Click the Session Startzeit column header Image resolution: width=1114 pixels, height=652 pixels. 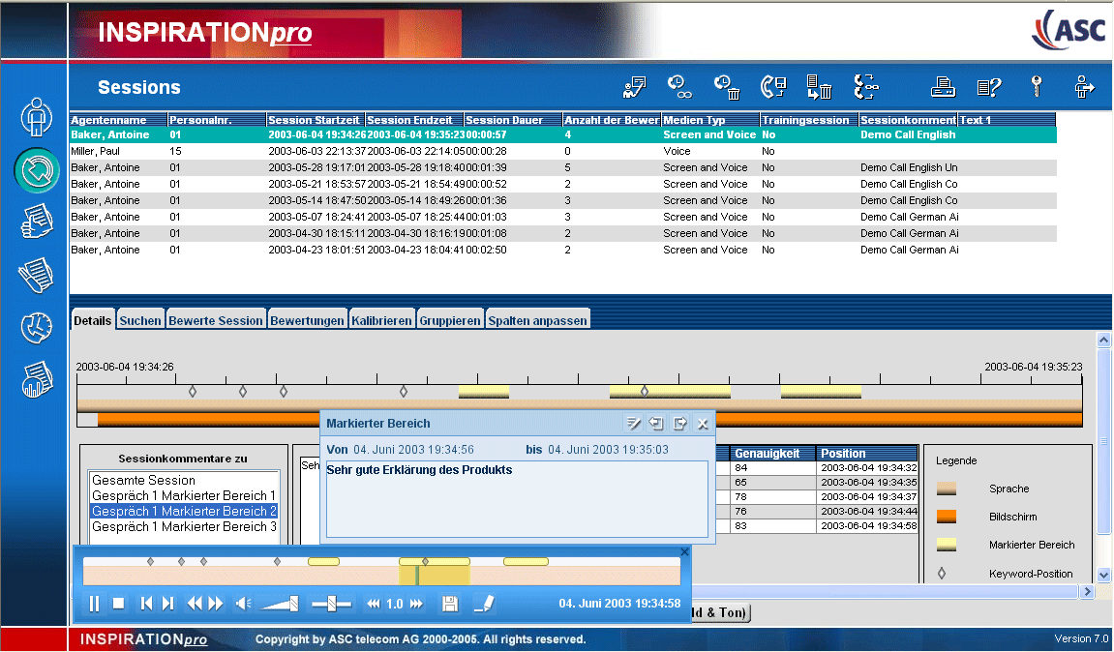tap(315, 120)
